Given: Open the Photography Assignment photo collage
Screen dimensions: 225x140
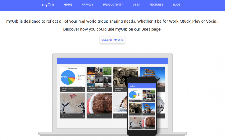Looking at the screenshot, I should click(x=99, y=77).
